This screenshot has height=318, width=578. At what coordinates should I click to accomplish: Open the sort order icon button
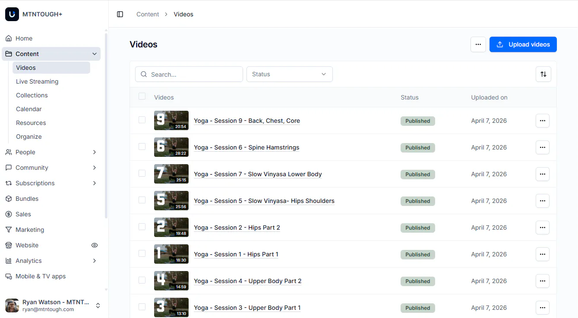(x=543, y=74)
